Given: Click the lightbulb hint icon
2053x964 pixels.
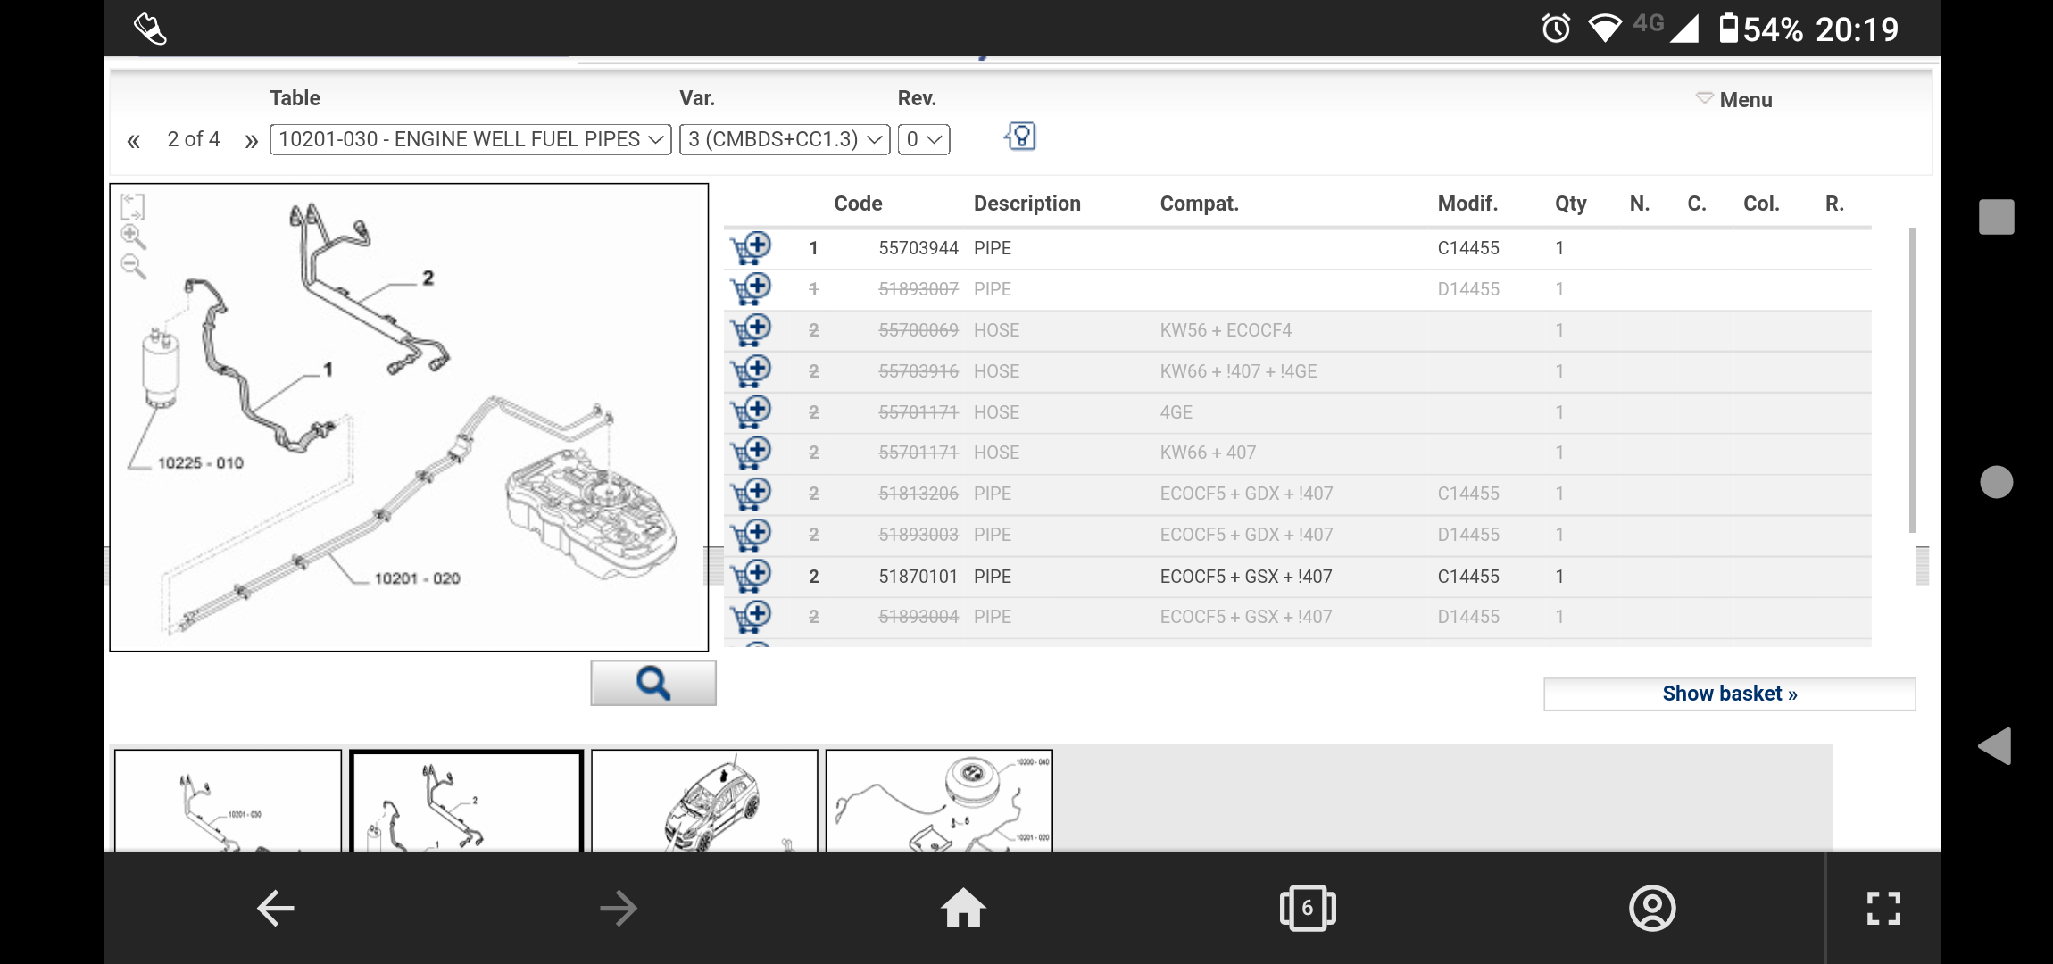Looking at the screenshot, I should click(1020, 137).
